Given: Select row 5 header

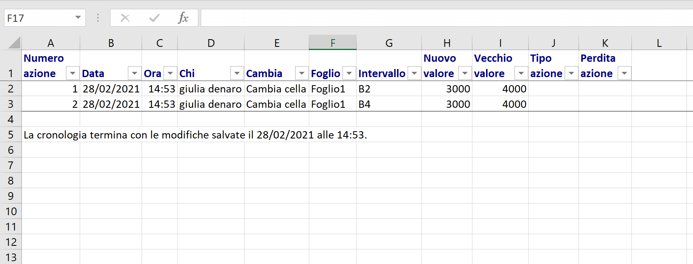Looking at the screenshot, I should [11, 134].
